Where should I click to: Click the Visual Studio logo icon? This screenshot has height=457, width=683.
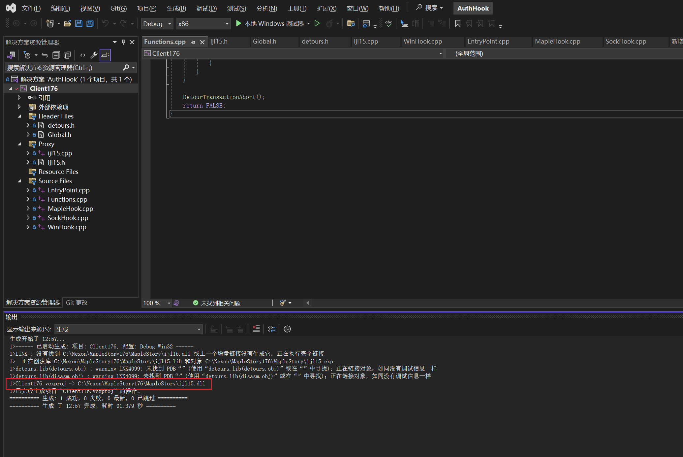pyautogui.click(x=11, y=8)
